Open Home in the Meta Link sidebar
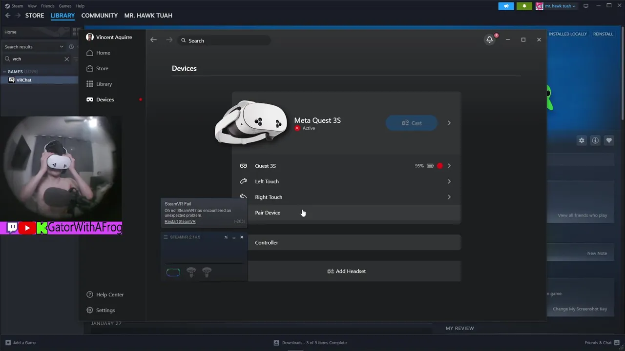Screen dimensions: 625x351 pyautogui.click(x=103, y=53)
